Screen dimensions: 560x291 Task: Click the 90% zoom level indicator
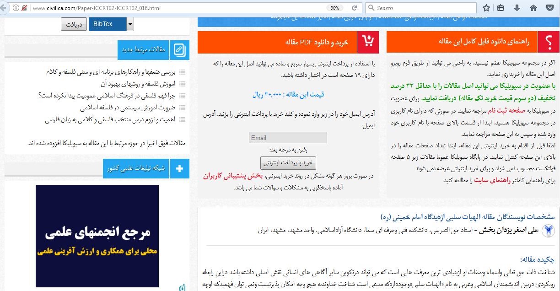click(335, 8)
